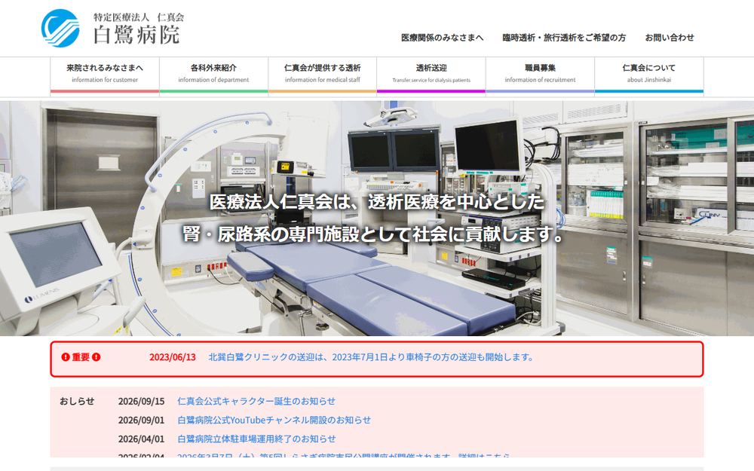Image resolution: width=754 pixels, height=471 pixels.
Task: Click the 2026/09/01 news date
Action: (x=142, y=420)
